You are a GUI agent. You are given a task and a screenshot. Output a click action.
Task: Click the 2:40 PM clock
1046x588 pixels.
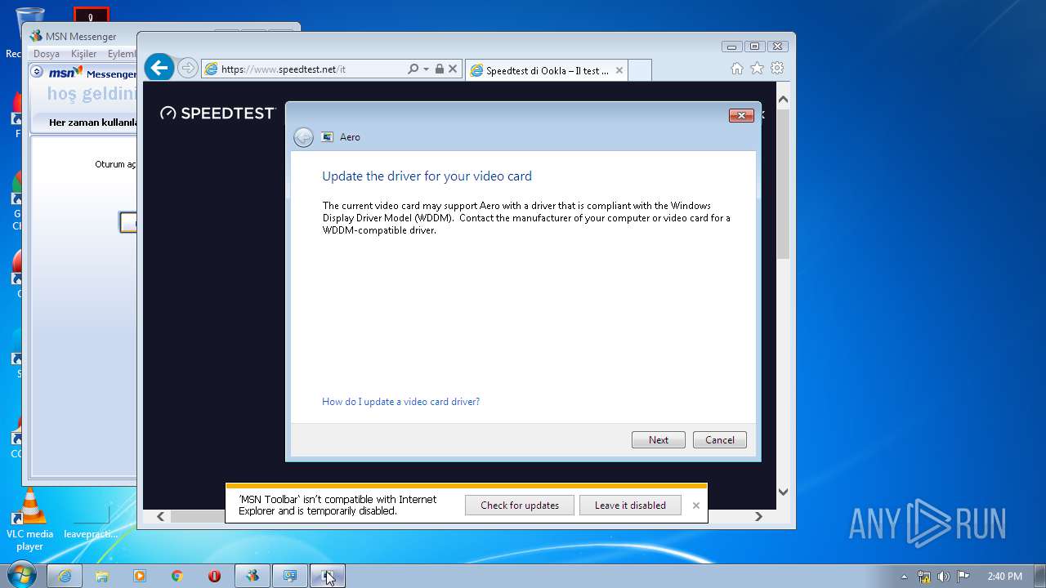click(1004, 577)
